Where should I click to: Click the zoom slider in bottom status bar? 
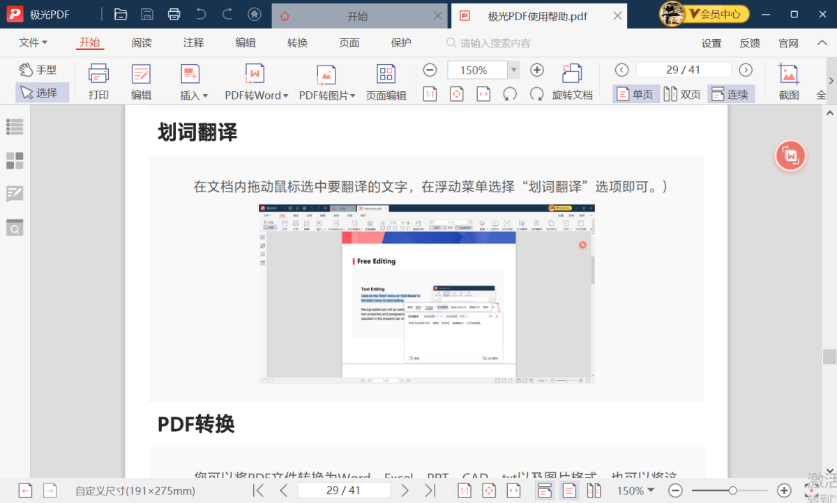(732, 490)
